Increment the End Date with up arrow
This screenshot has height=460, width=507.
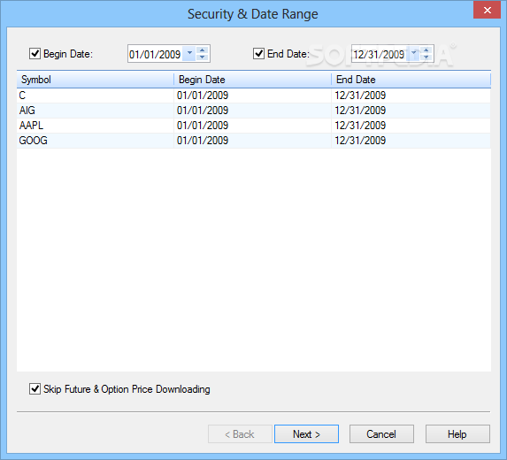(426, 50)
